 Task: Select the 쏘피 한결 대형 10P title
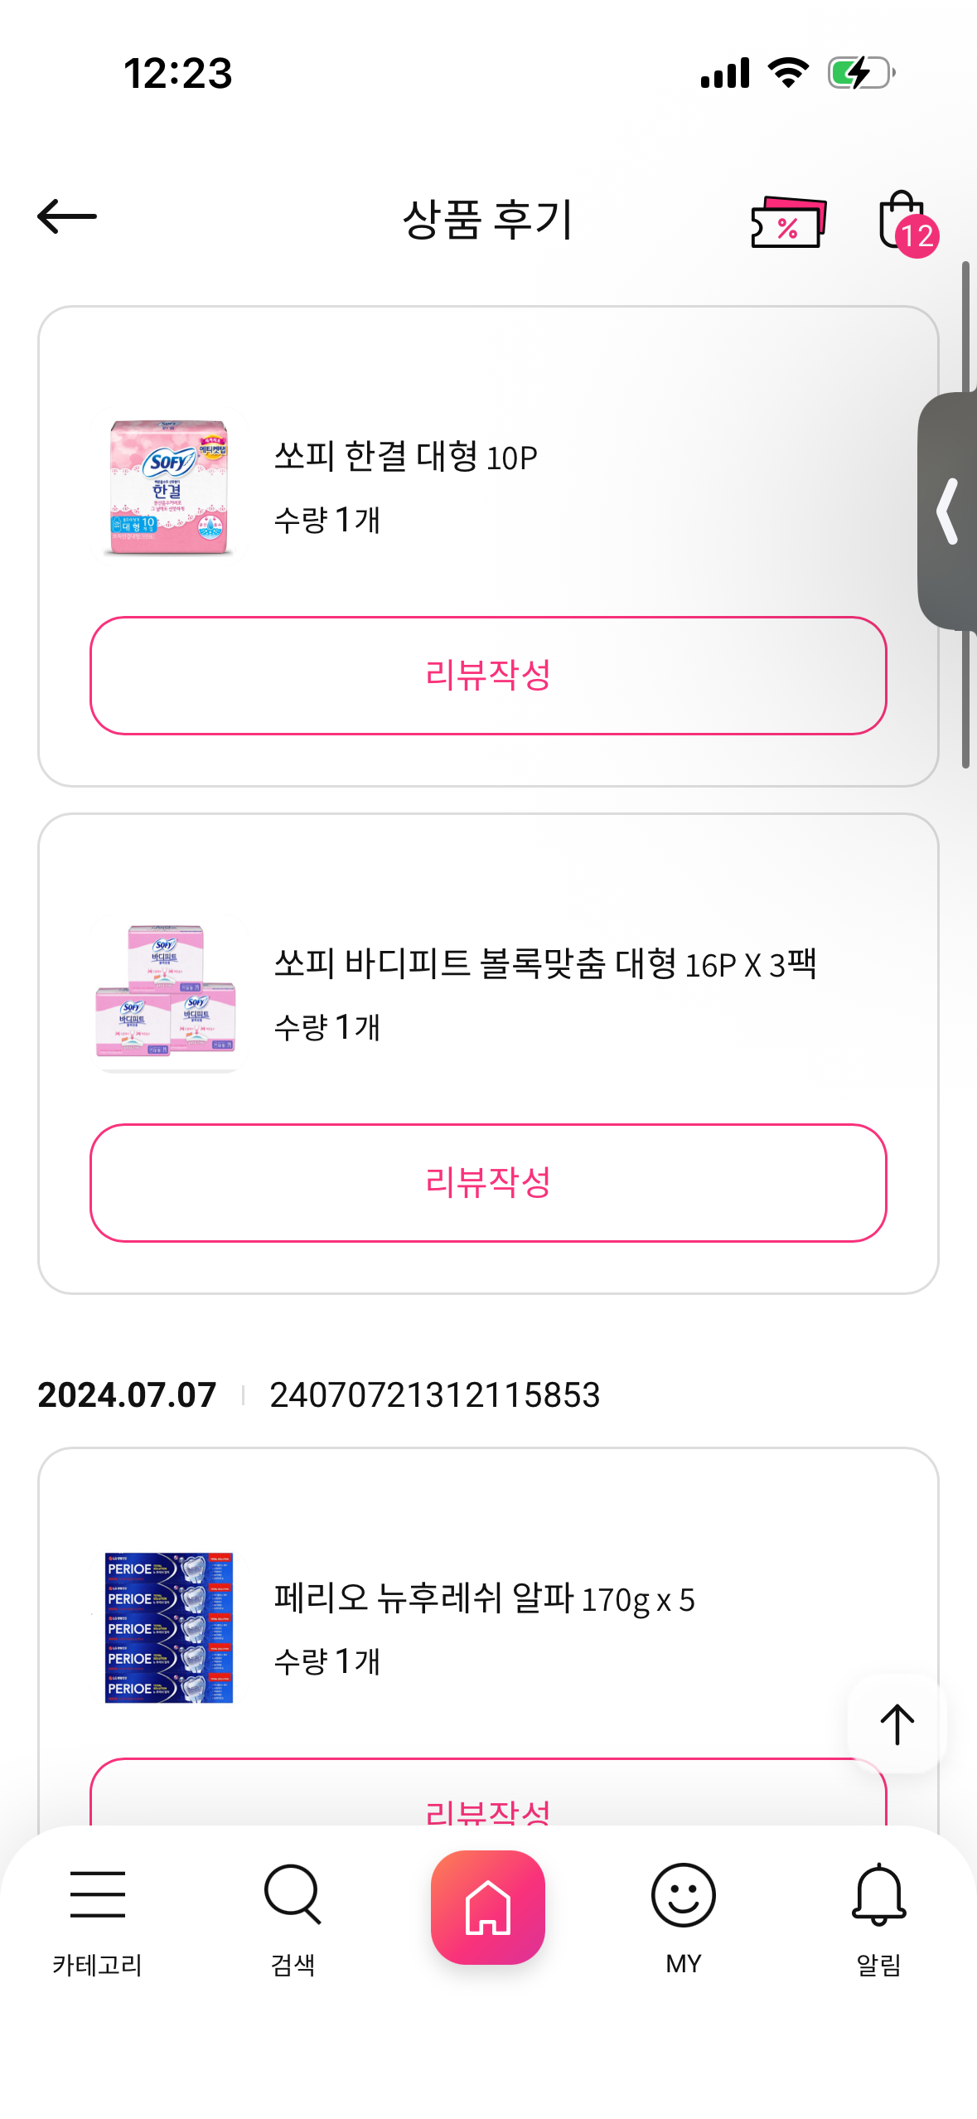405,457
